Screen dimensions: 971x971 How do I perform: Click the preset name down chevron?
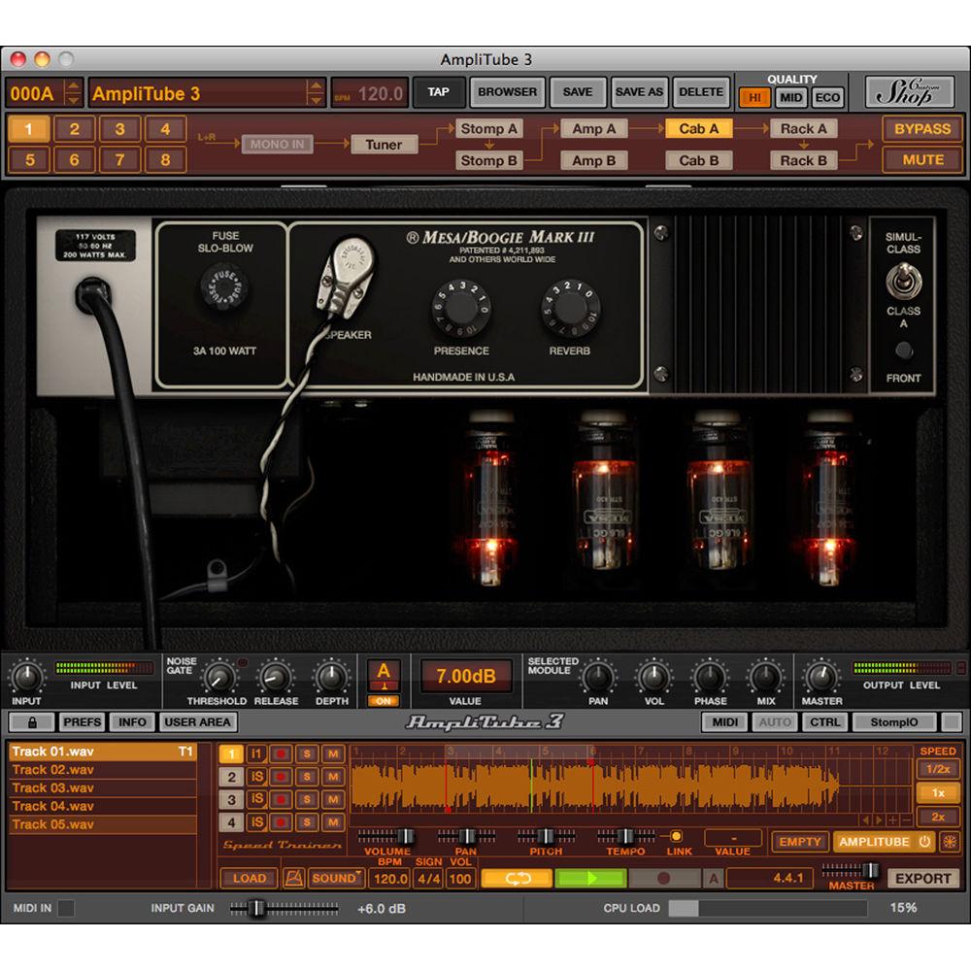pos(316,102)
